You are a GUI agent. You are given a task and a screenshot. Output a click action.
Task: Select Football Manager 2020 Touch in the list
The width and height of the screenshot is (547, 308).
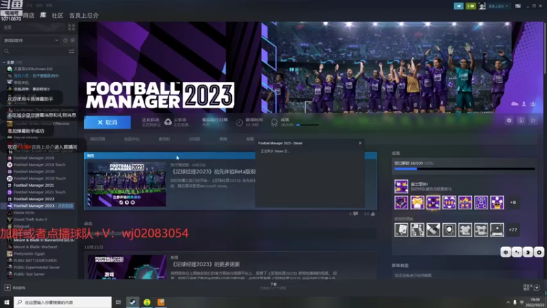coord(40,179)
